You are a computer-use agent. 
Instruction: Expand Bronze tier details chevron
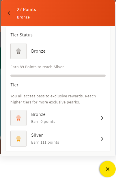click(x=102, y=118)
